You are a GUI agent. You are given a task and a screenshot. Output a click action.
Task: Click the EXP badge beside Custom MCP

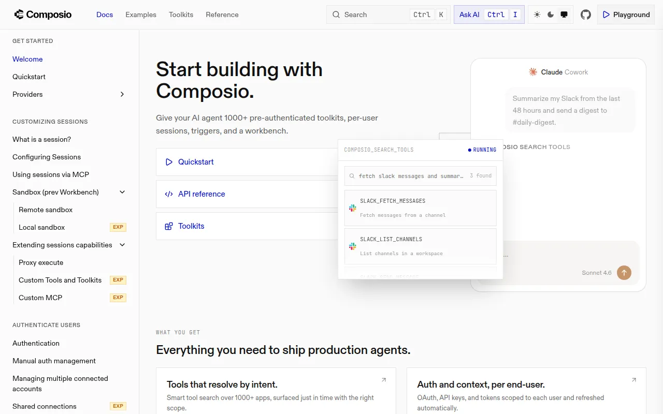[x=118, y=298]
